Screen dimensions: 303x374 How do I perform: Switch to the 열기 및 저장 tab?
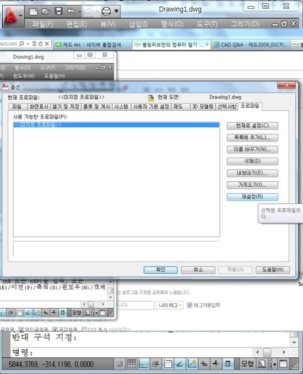click(x=66, y=107)
